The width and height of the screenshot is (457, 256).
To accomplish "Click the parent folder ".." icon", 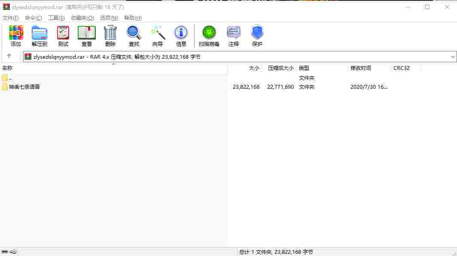I will pos(5,78).
